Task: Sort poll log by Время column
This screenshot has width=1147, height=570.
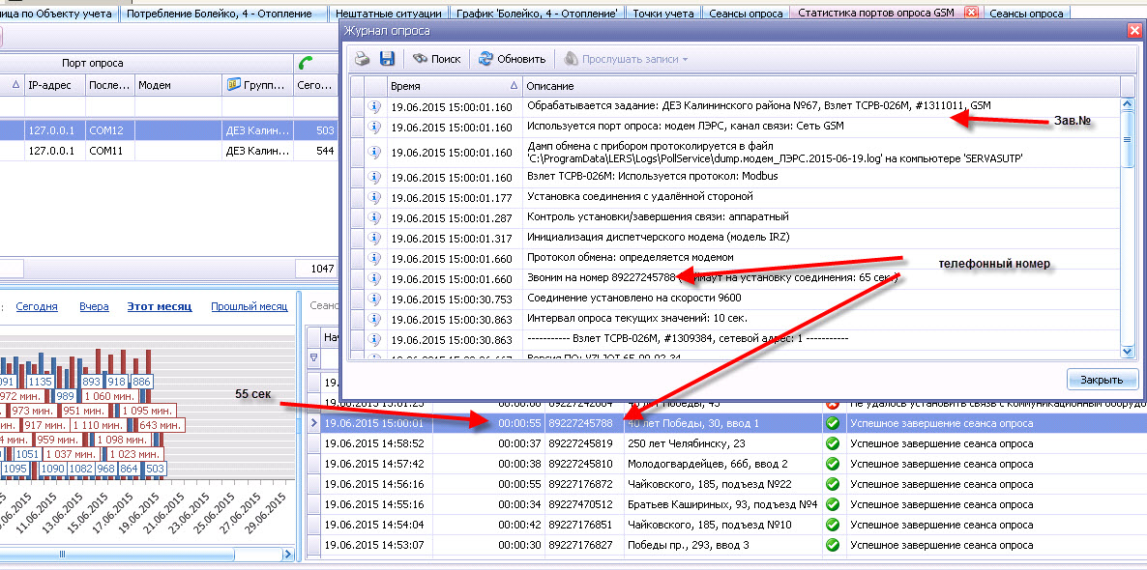Action: click(454, 85)
